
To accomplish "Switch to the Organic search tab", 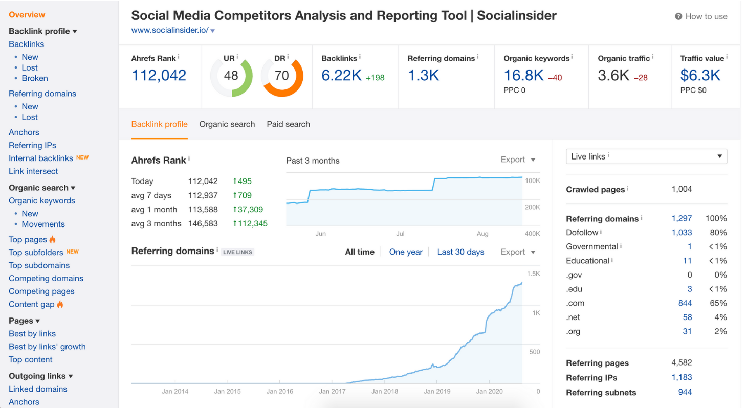I will 227,124.
